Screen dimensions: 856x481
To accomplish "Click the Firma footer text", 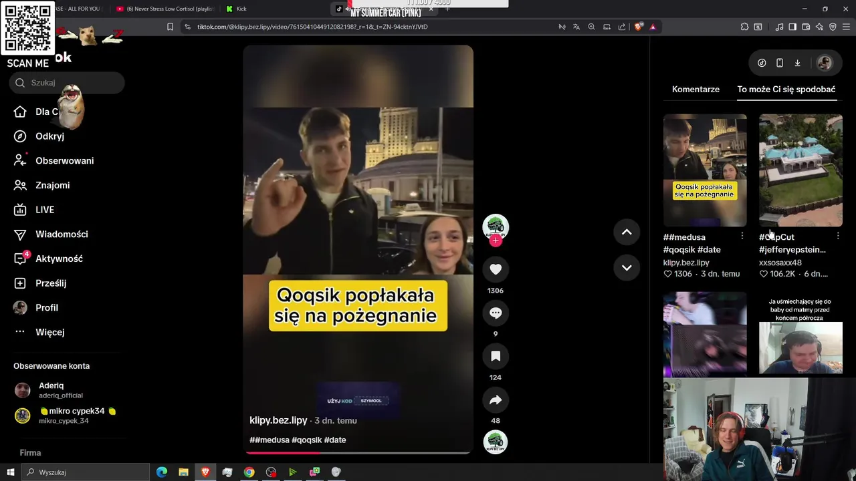I will pyautogui.click(x=30, y=453).
